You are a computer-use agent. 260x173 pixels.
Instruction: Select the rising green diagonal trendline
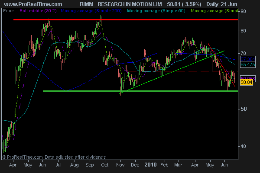171,73
